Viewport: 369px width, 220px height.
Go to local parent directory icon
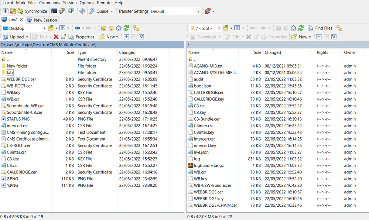(103, 28)
